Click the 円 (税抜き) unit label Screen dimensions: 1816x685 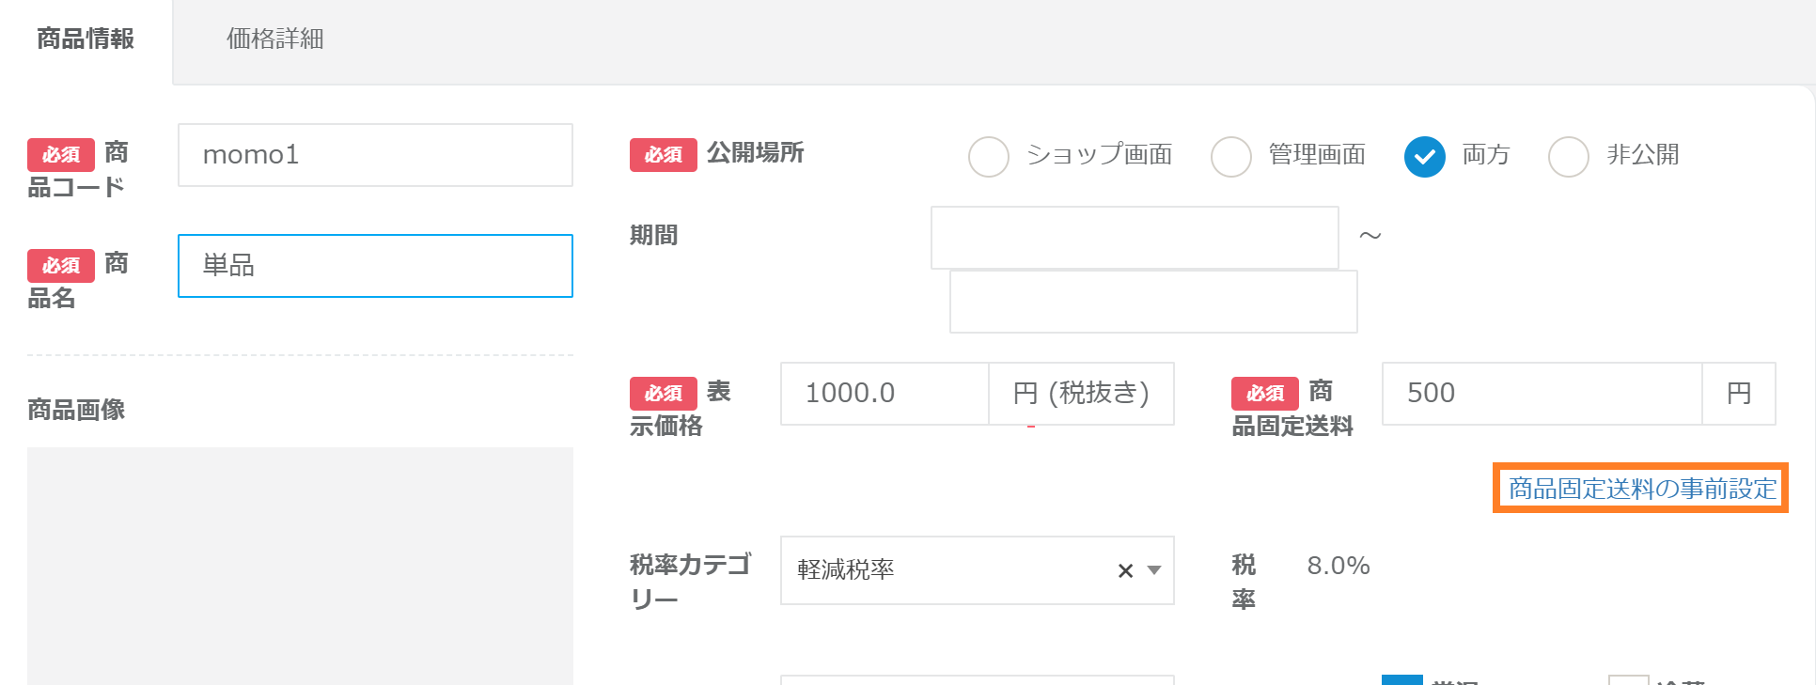click(1081, 394)
